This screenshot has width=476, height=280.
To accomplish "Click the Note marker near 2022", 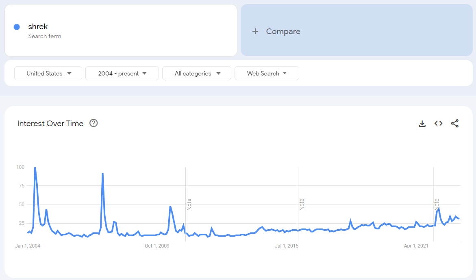I will point(437,205).
